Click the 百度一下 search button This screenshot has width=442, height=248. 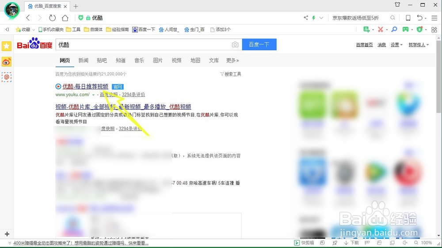pos(259,44)
